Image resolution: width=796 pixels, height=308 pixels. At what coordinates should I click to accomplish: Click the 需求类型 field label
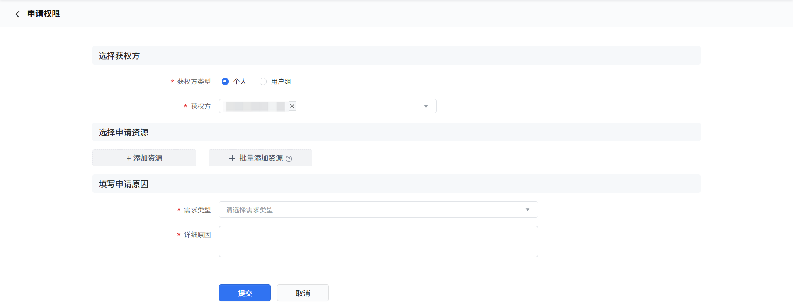click(197, 210)
